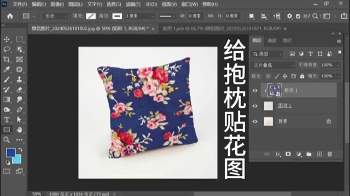This screenshot has width=350, height=196.
Task: Select the Eraser tool
Action: tap(20, 89)
